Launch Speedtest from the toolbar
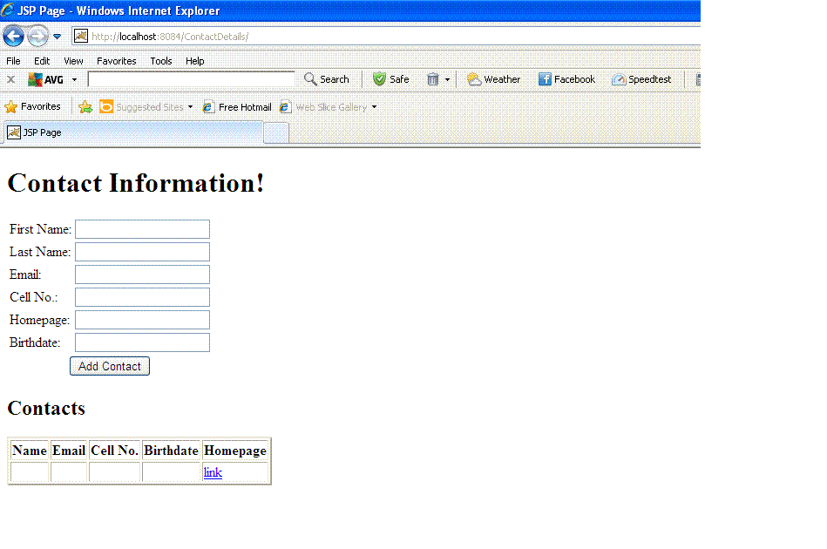 coord(641,79)
